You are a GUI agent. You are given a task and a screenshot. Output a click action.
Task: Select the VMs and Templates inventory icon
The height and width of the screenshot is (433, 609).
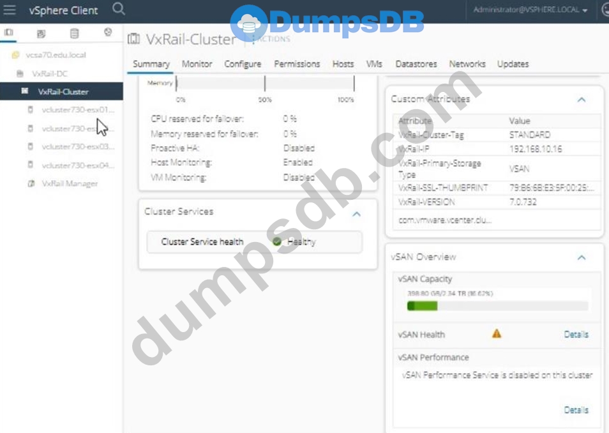[41, 33]
